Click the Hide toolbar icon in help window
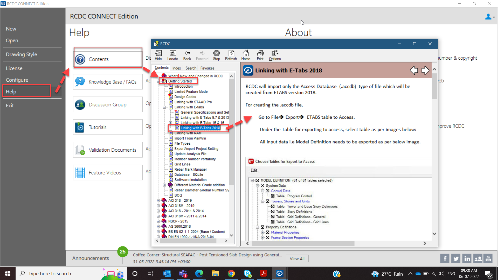Viewport: 498px width, 280px height. pyautogui.click(x=158, y=55)
